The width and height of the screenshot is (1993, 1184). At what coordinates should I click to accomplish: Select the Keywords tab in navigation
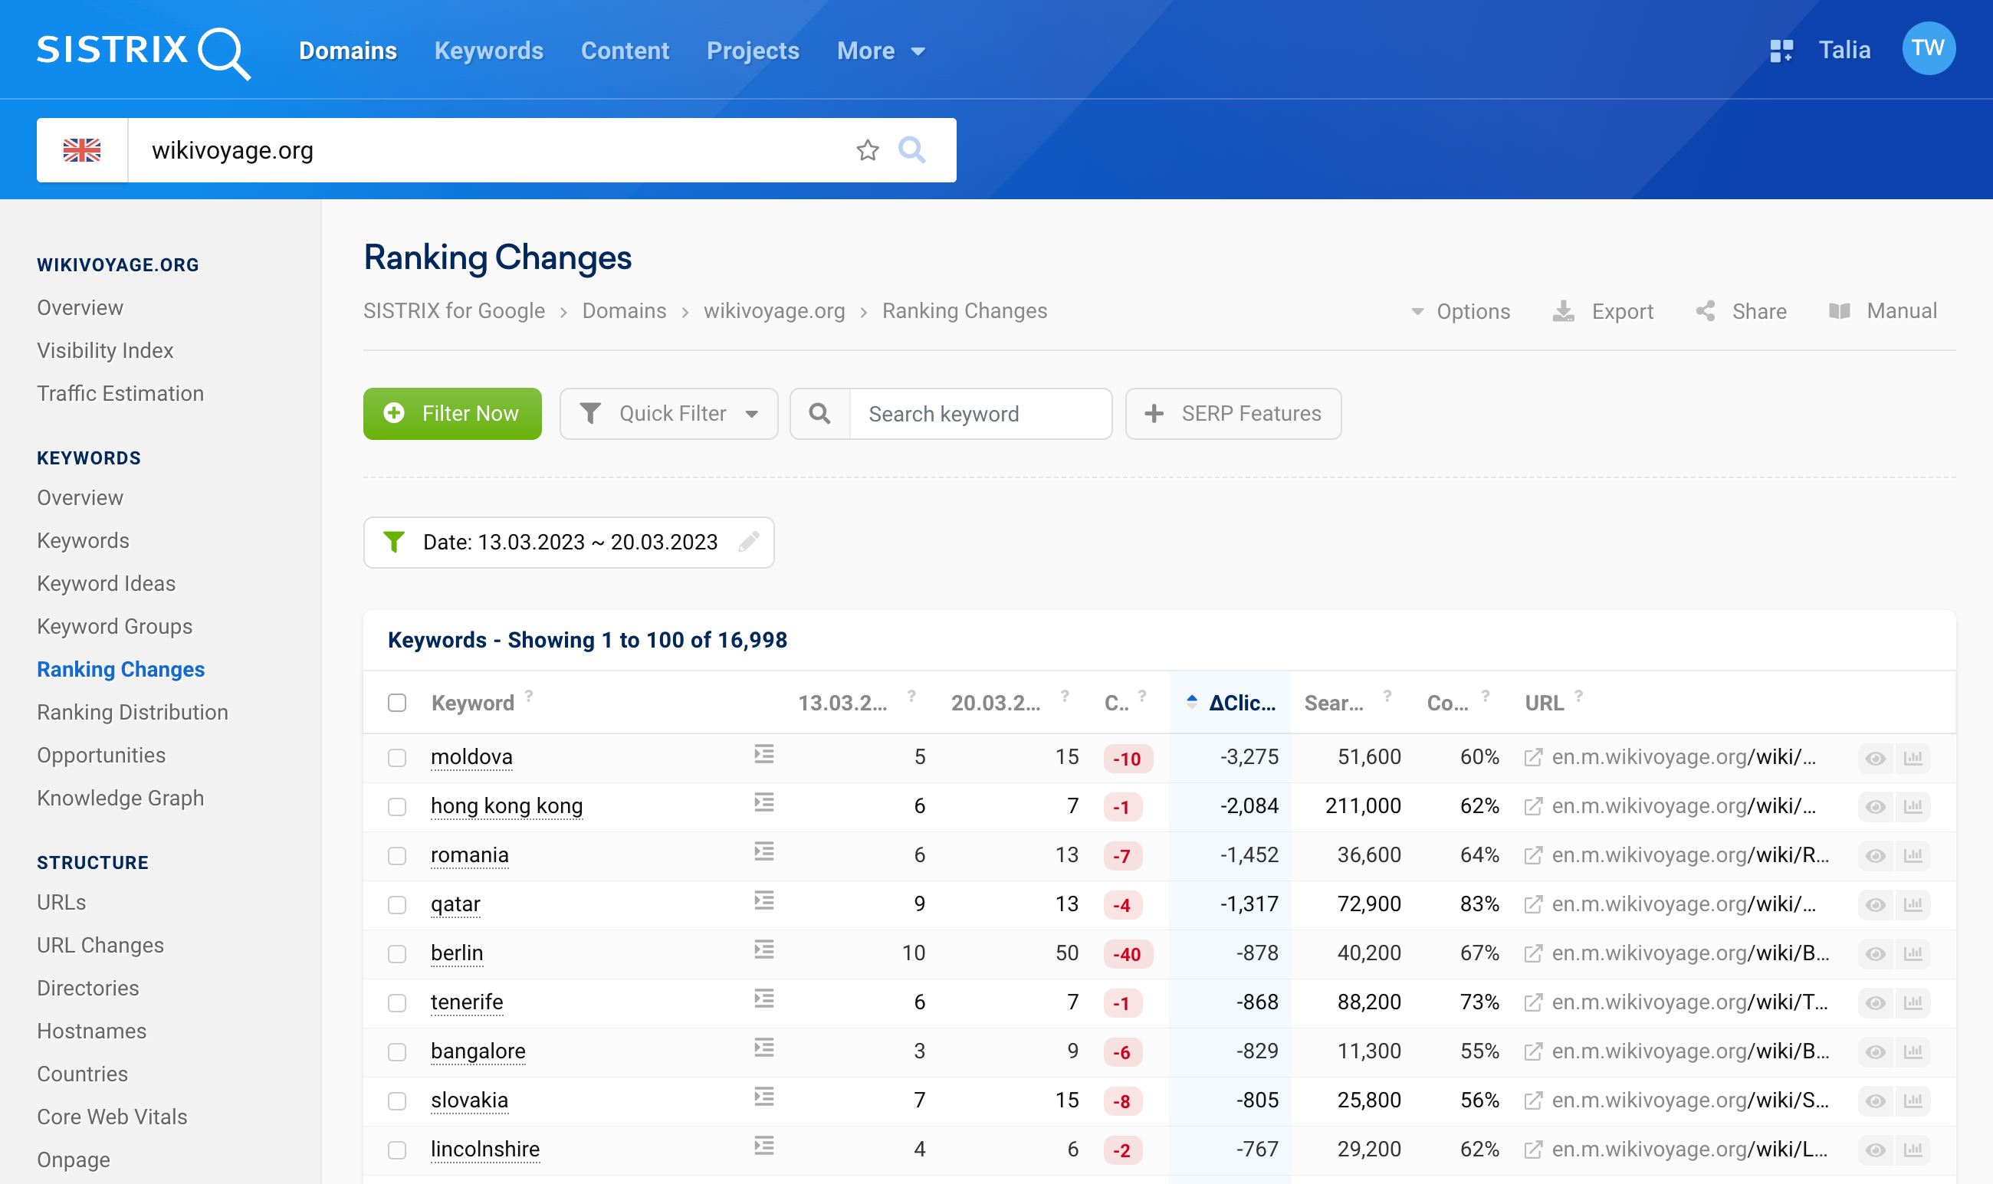point(488,51)
